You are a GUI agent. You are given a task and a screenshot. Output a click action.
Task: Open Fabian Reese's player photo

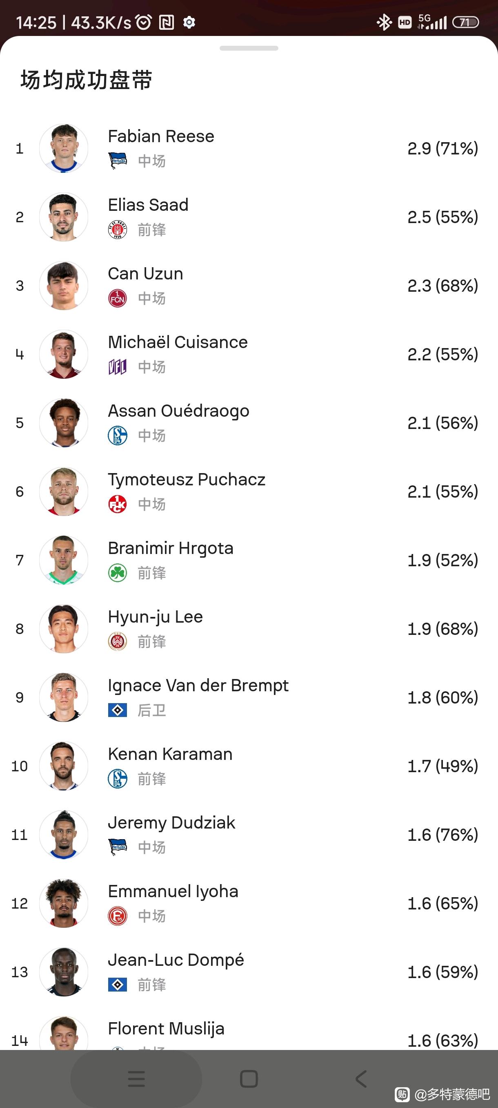pyautogui.click(x=64, y=148)
